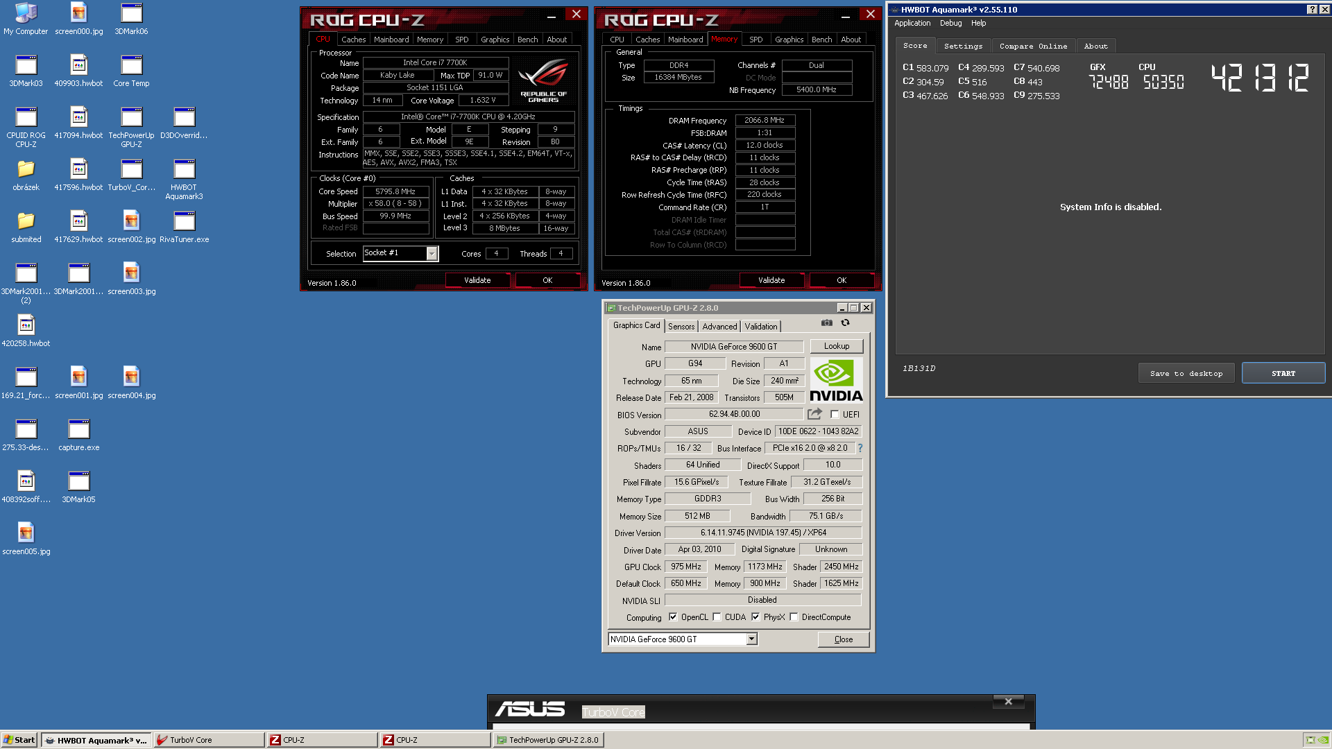Open the Sensors tab in GPU-Z
The width and height of the screenshot is (1332, 749).
(x=681, y=327)
